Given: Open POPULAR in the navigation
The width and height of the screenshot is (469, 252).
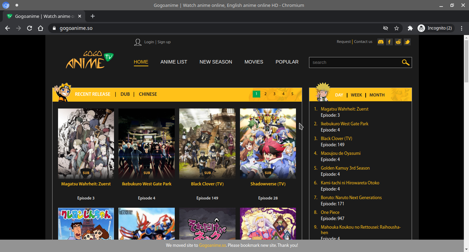Looking at the screenshot, I should coord(287,62).
